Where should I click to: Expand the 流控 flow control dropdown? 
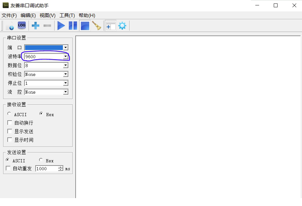coord(65,92)
